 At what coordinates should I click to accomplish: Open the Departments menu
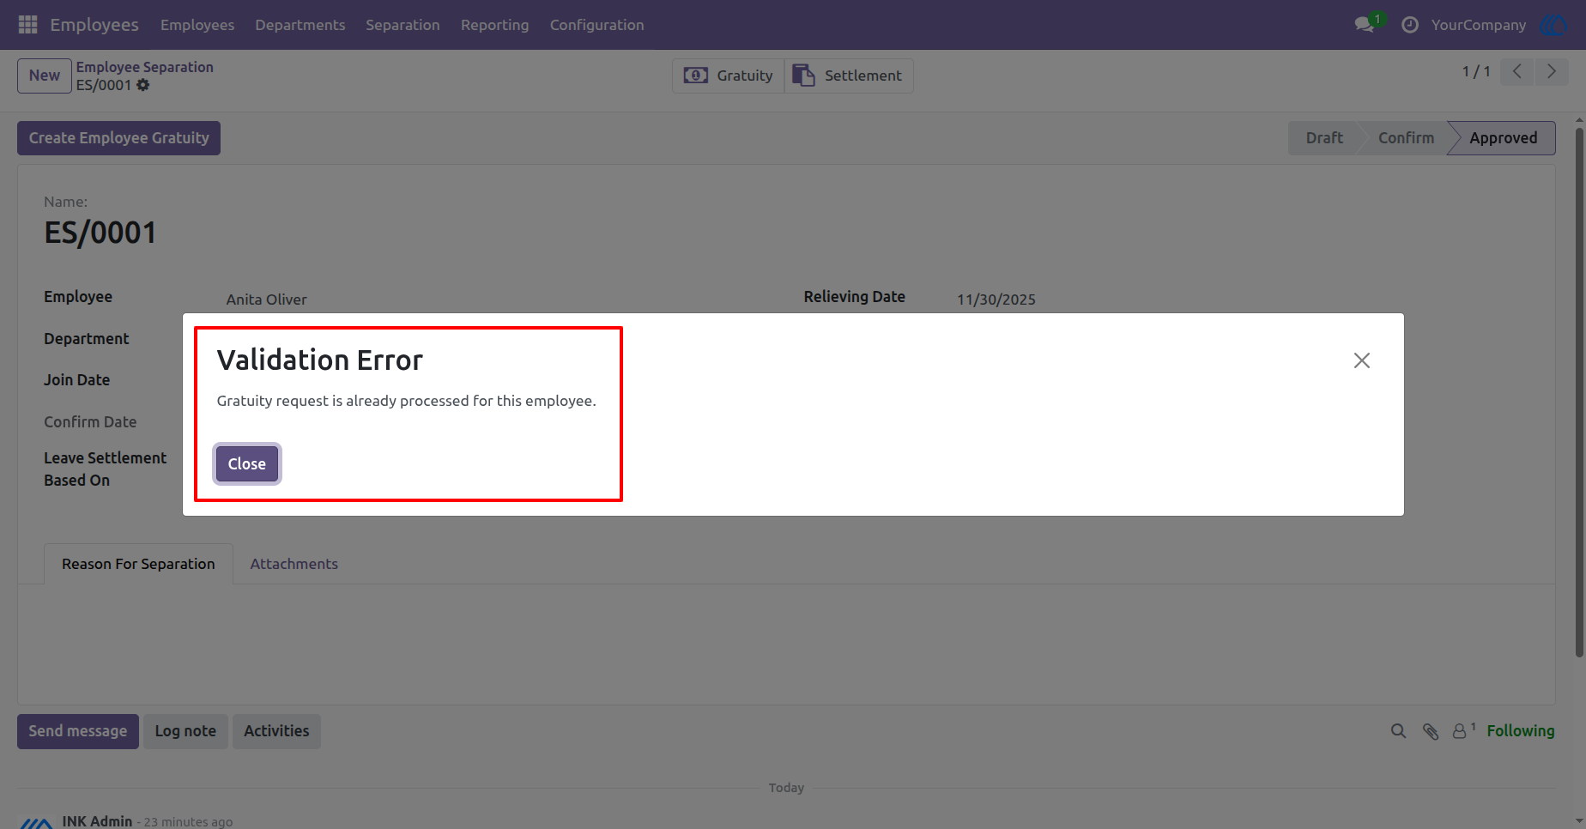(x=300, y=25)
